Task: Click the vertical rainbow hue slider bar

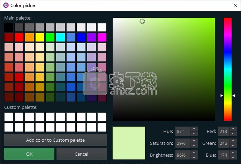Action: tap(227, 69)
